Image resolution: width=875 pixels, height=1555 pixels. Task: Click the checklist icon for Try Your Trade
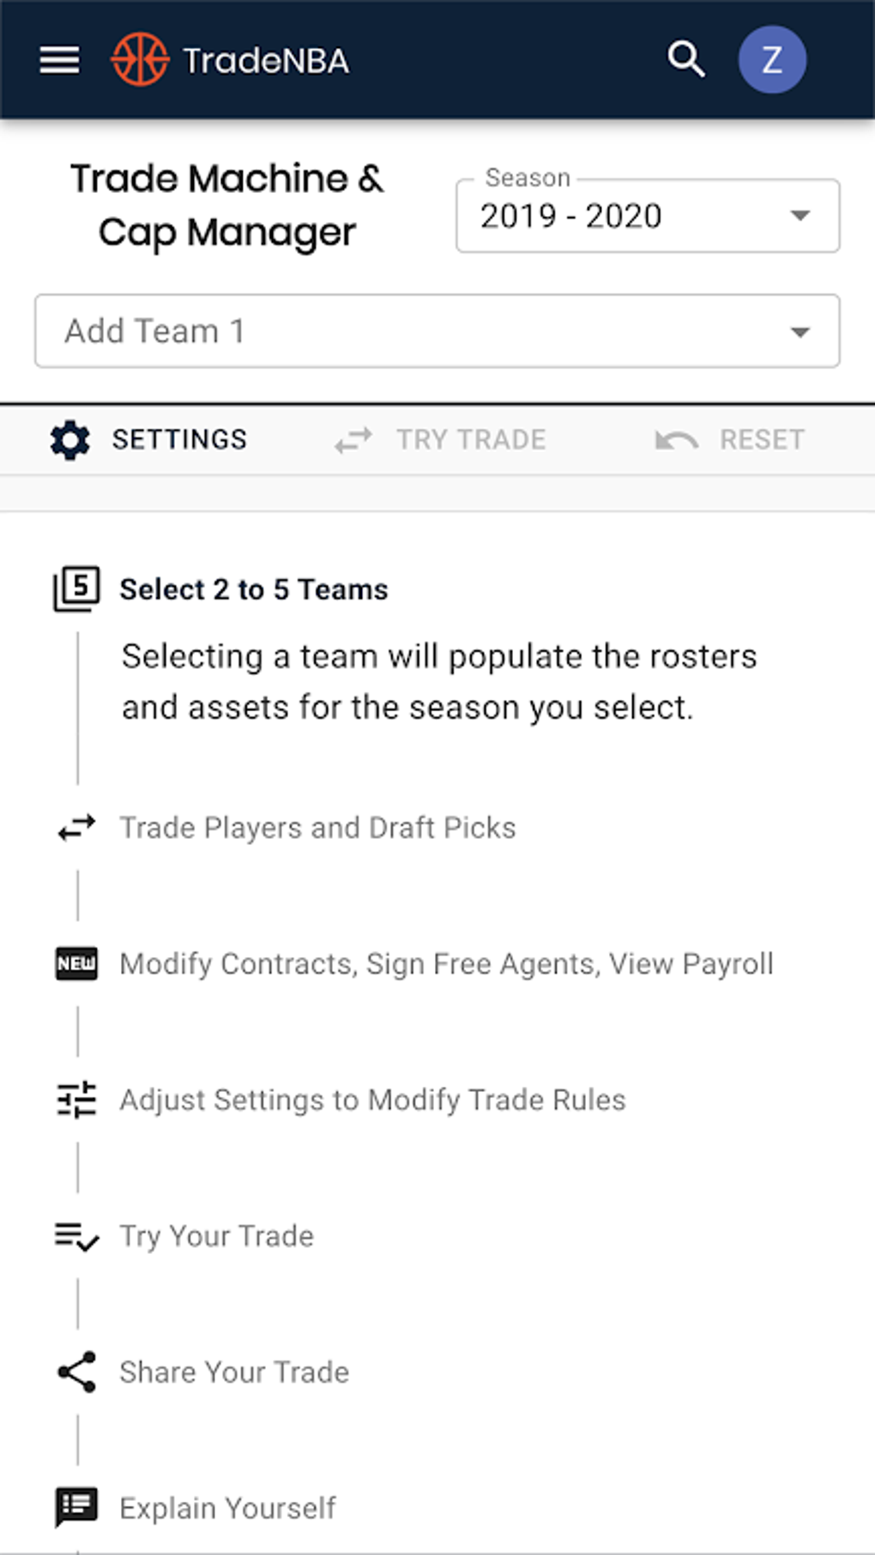pyautogui.click(x=76, y=1236)
